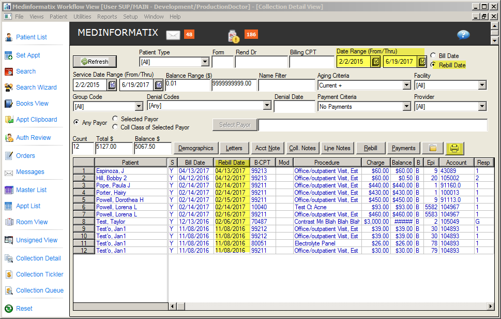Click the header panel scroll down arrow
Image resolution: width=501 pixels, height=319 pixels.
pyautogui.click(x=494, y=40)
